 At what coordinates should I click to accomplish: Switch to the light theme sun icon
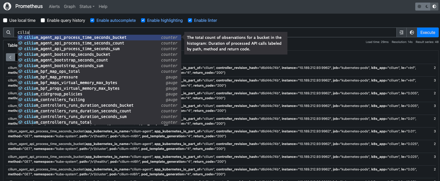click(x=419, y=6)
